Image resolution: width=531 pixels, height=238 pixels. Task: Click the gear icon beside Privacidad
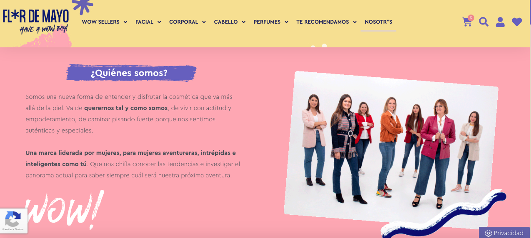(x=488, y=233)
